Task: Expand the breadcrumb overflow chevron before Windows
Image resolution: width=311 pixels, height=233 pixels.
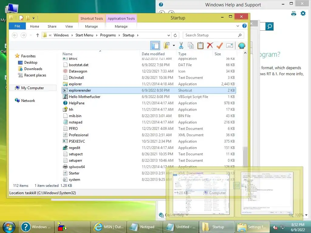Action: [50, 35]
